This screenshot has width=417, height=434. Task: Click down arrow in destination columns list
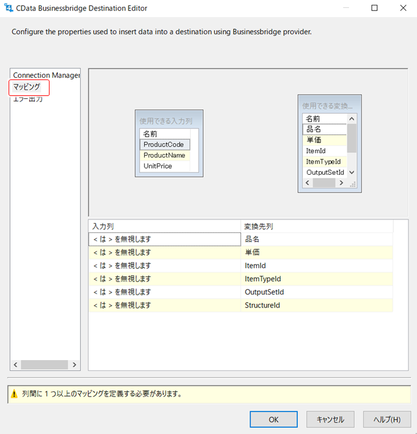352,172
